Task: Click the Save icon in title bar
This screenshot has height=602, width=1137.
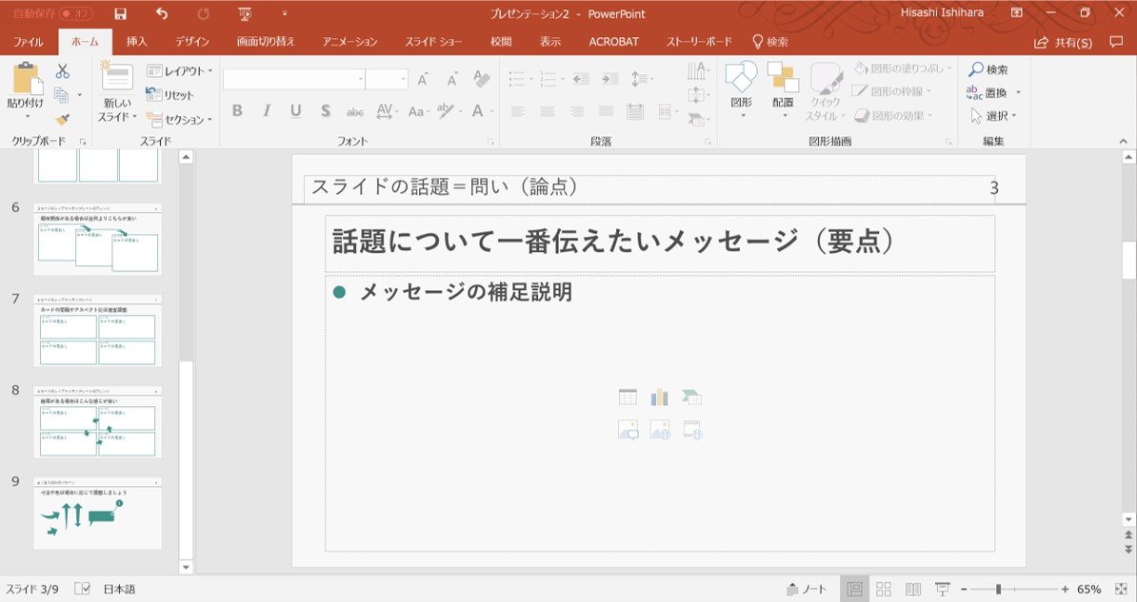Action: click(x=120, y=14)
